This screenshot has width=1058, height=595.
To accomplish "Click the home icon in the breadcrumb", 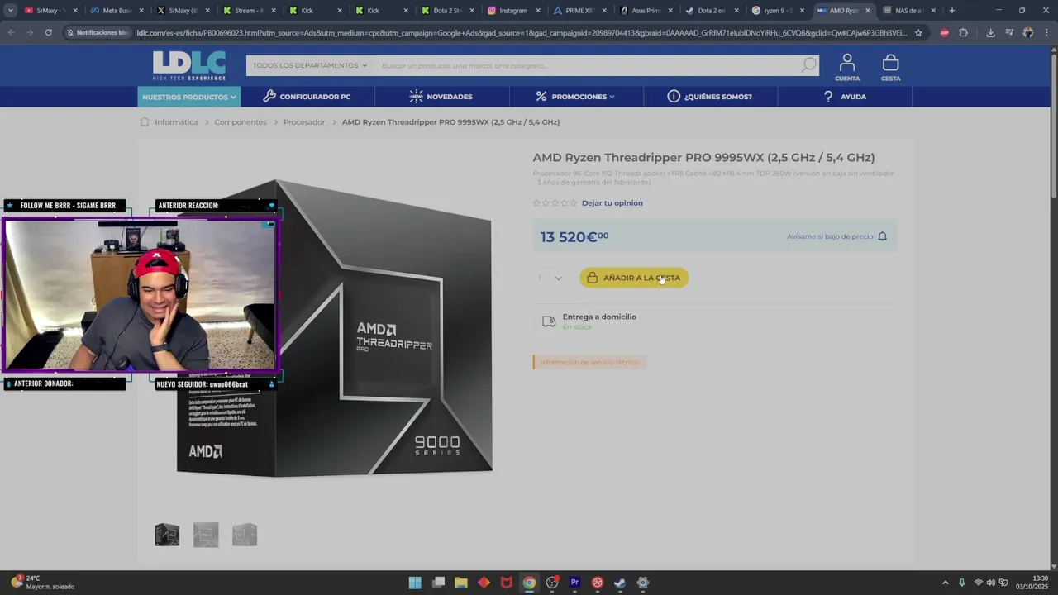I will (145, 121).
